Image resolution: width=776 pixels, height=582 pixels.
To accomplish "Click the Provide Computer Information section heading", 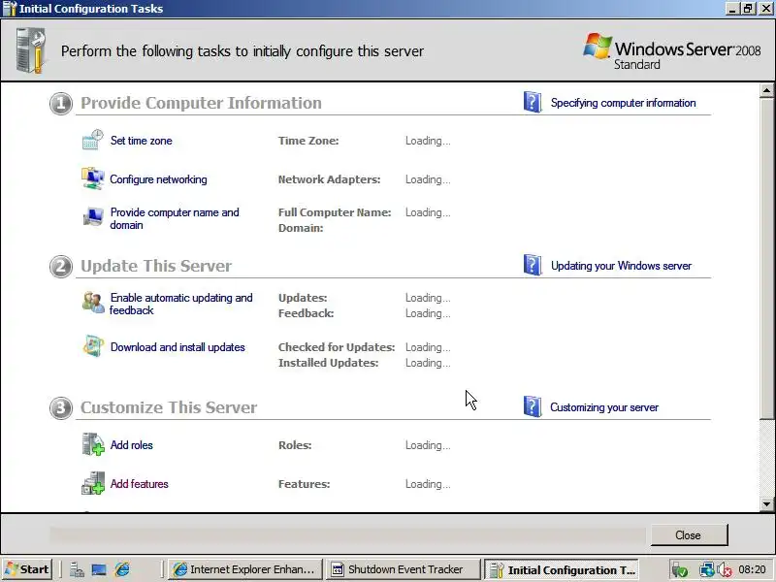I will click(x=201, y=103).
